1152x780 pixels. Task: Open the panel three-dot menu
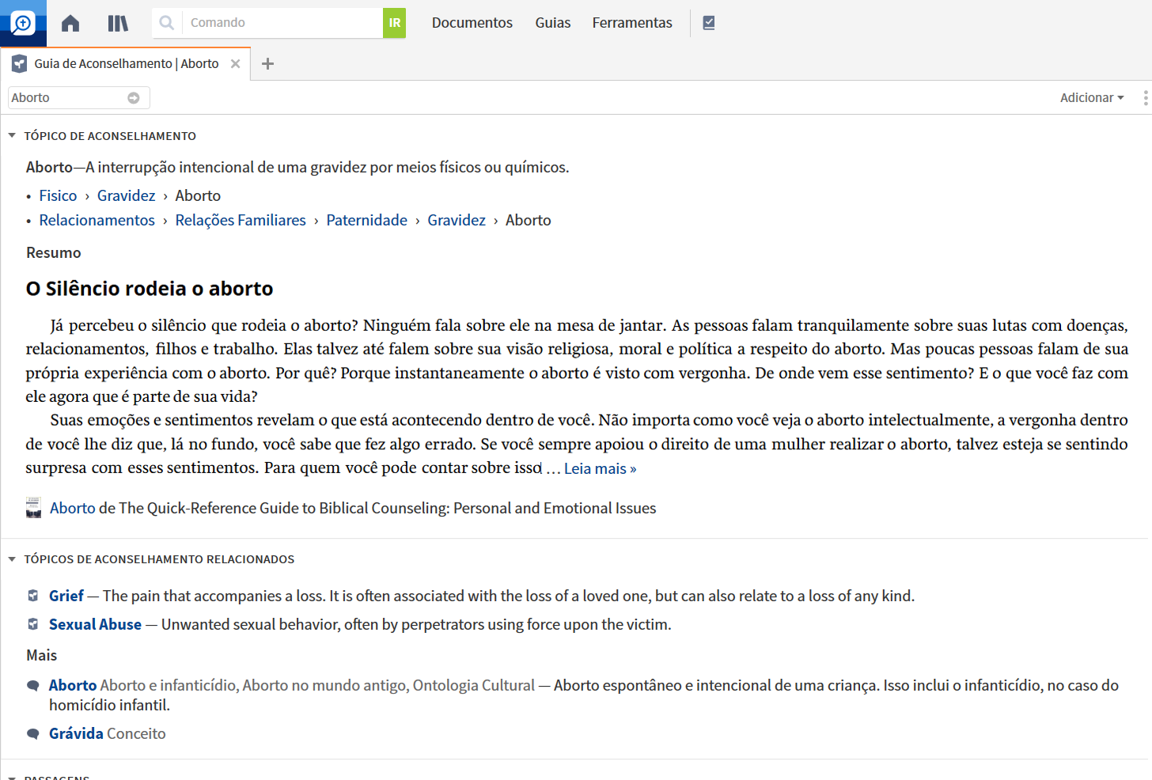(1145, 98)
